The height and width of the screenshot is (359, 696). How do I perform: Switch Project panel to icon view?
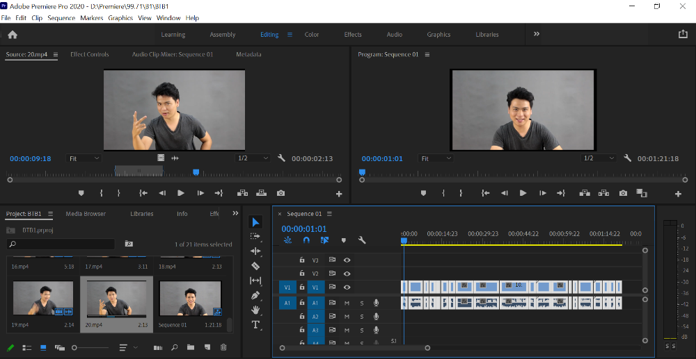(43, 347)
